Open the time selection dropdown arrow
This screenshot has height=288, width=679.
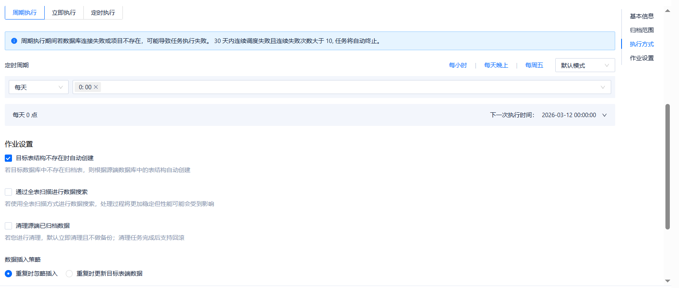click(602, 87)
